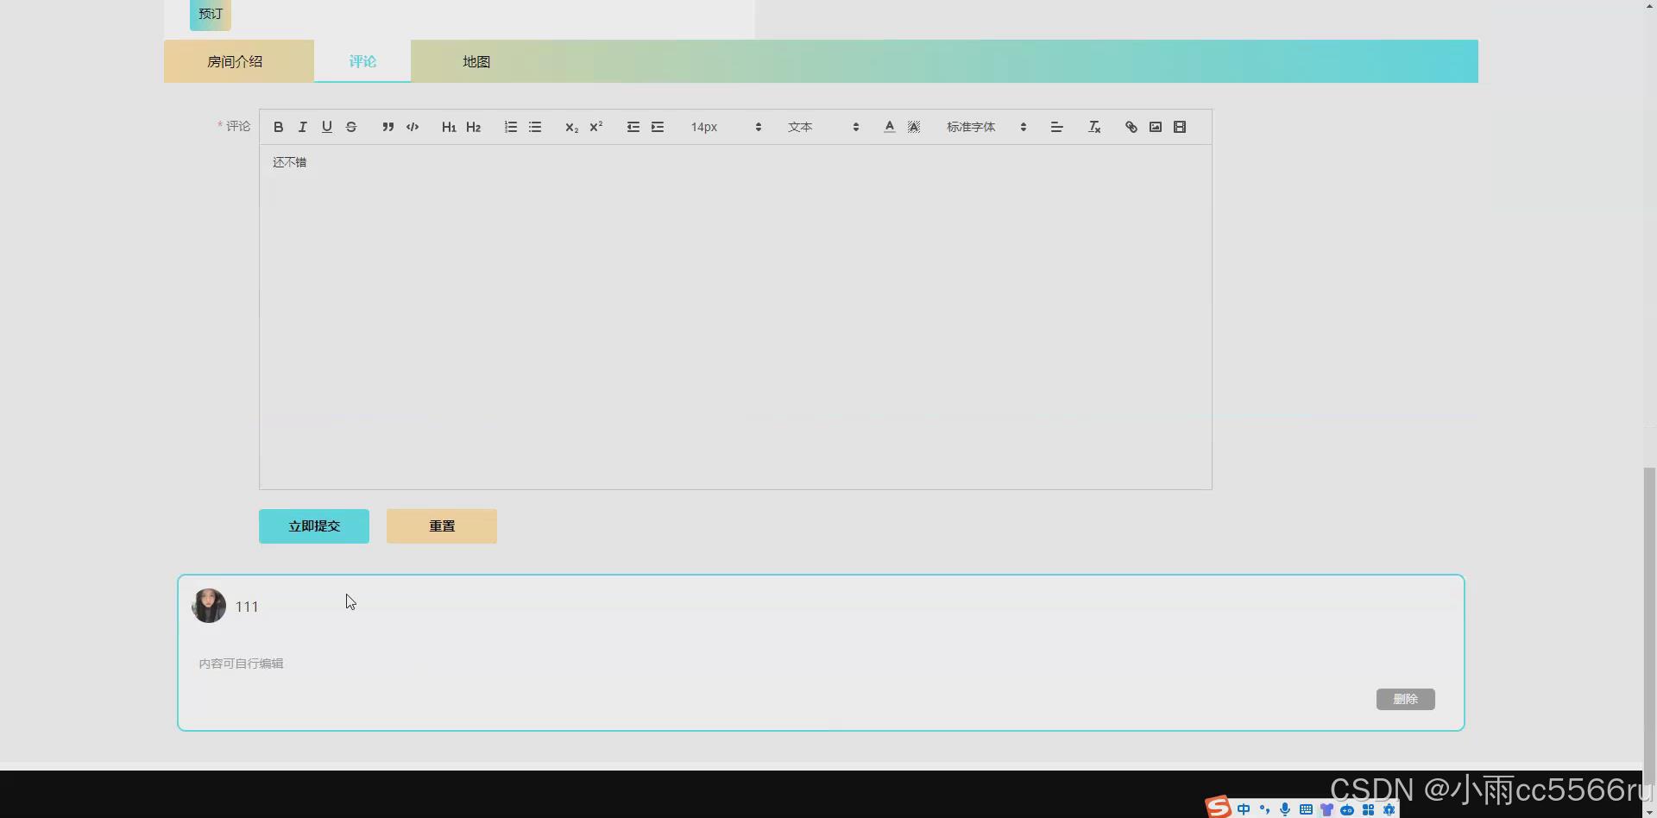
Task: Toggle bold formatting in comment editor
Action: [278, 127]
